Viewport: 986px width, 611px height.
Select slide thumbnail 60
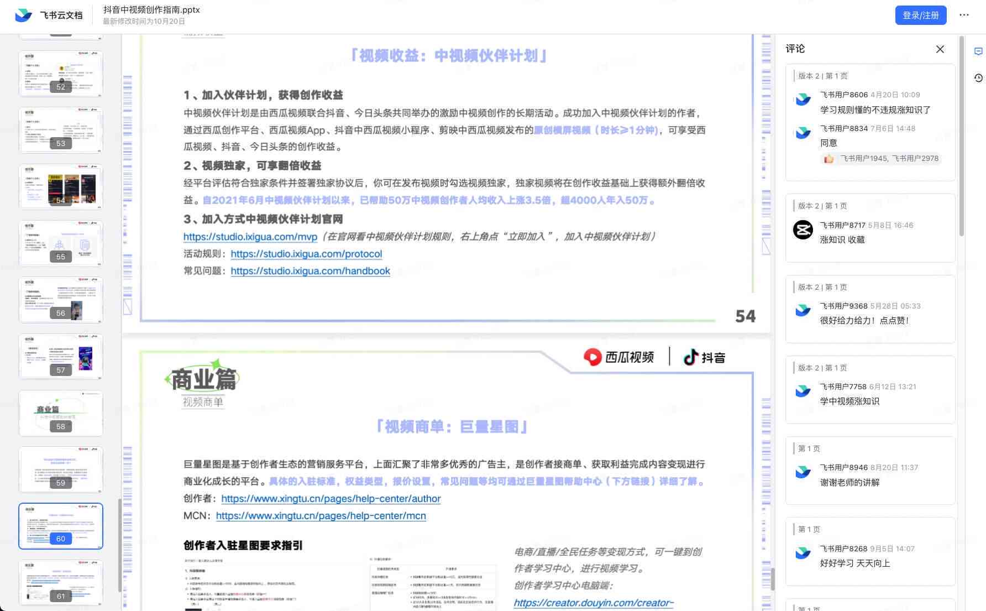[61, 526]
